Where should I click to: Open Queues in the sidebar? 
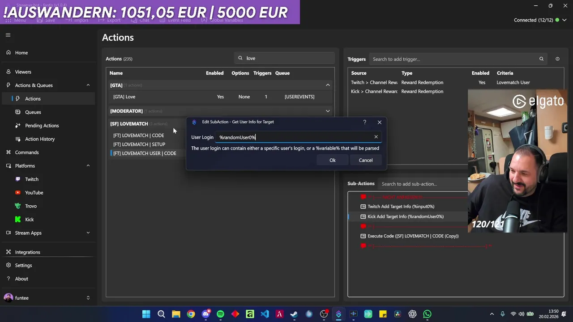pos(33,112)
